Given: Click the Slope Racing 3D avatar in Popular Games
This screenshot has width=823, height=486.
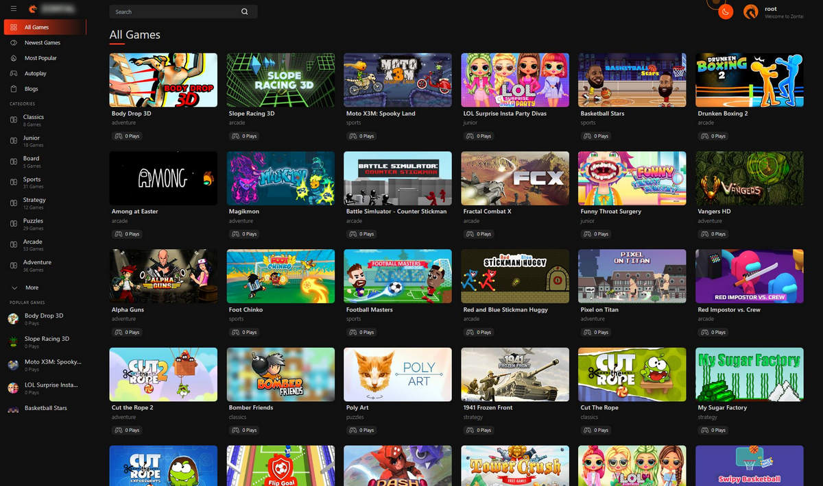Looking at the screenshot, I should pos(13,342).
